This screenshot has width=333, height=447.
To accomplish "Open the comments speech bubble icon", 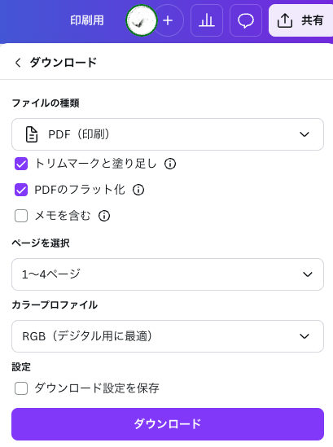I will tap(246, 20).
